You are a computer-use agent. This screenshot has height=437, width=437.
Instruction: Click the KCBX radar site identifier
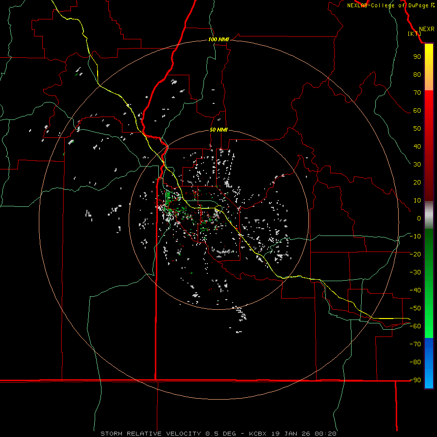point(258,434)
